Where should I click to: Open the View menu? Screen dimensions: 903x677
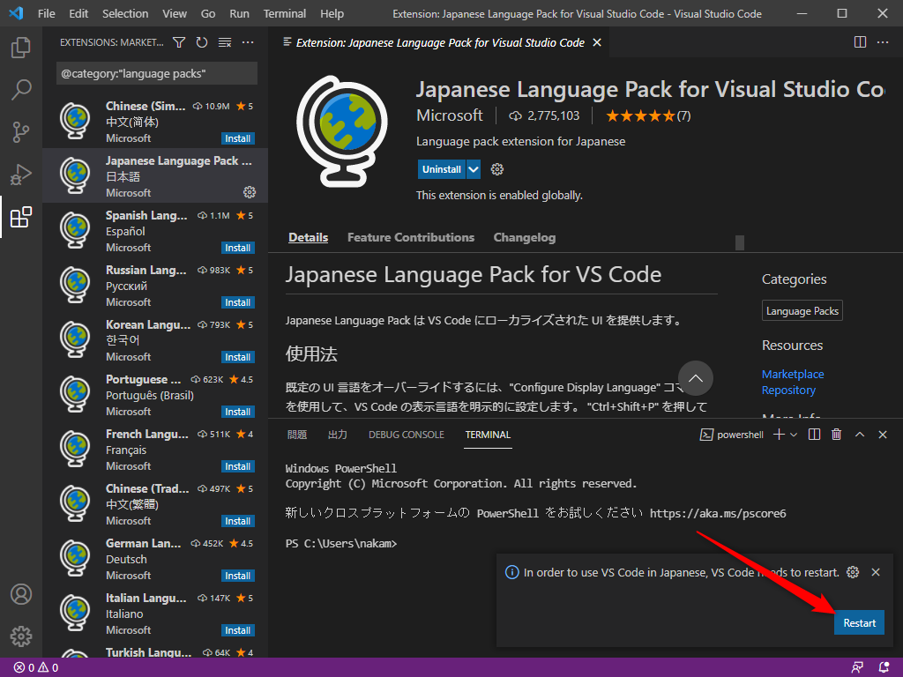174,13
